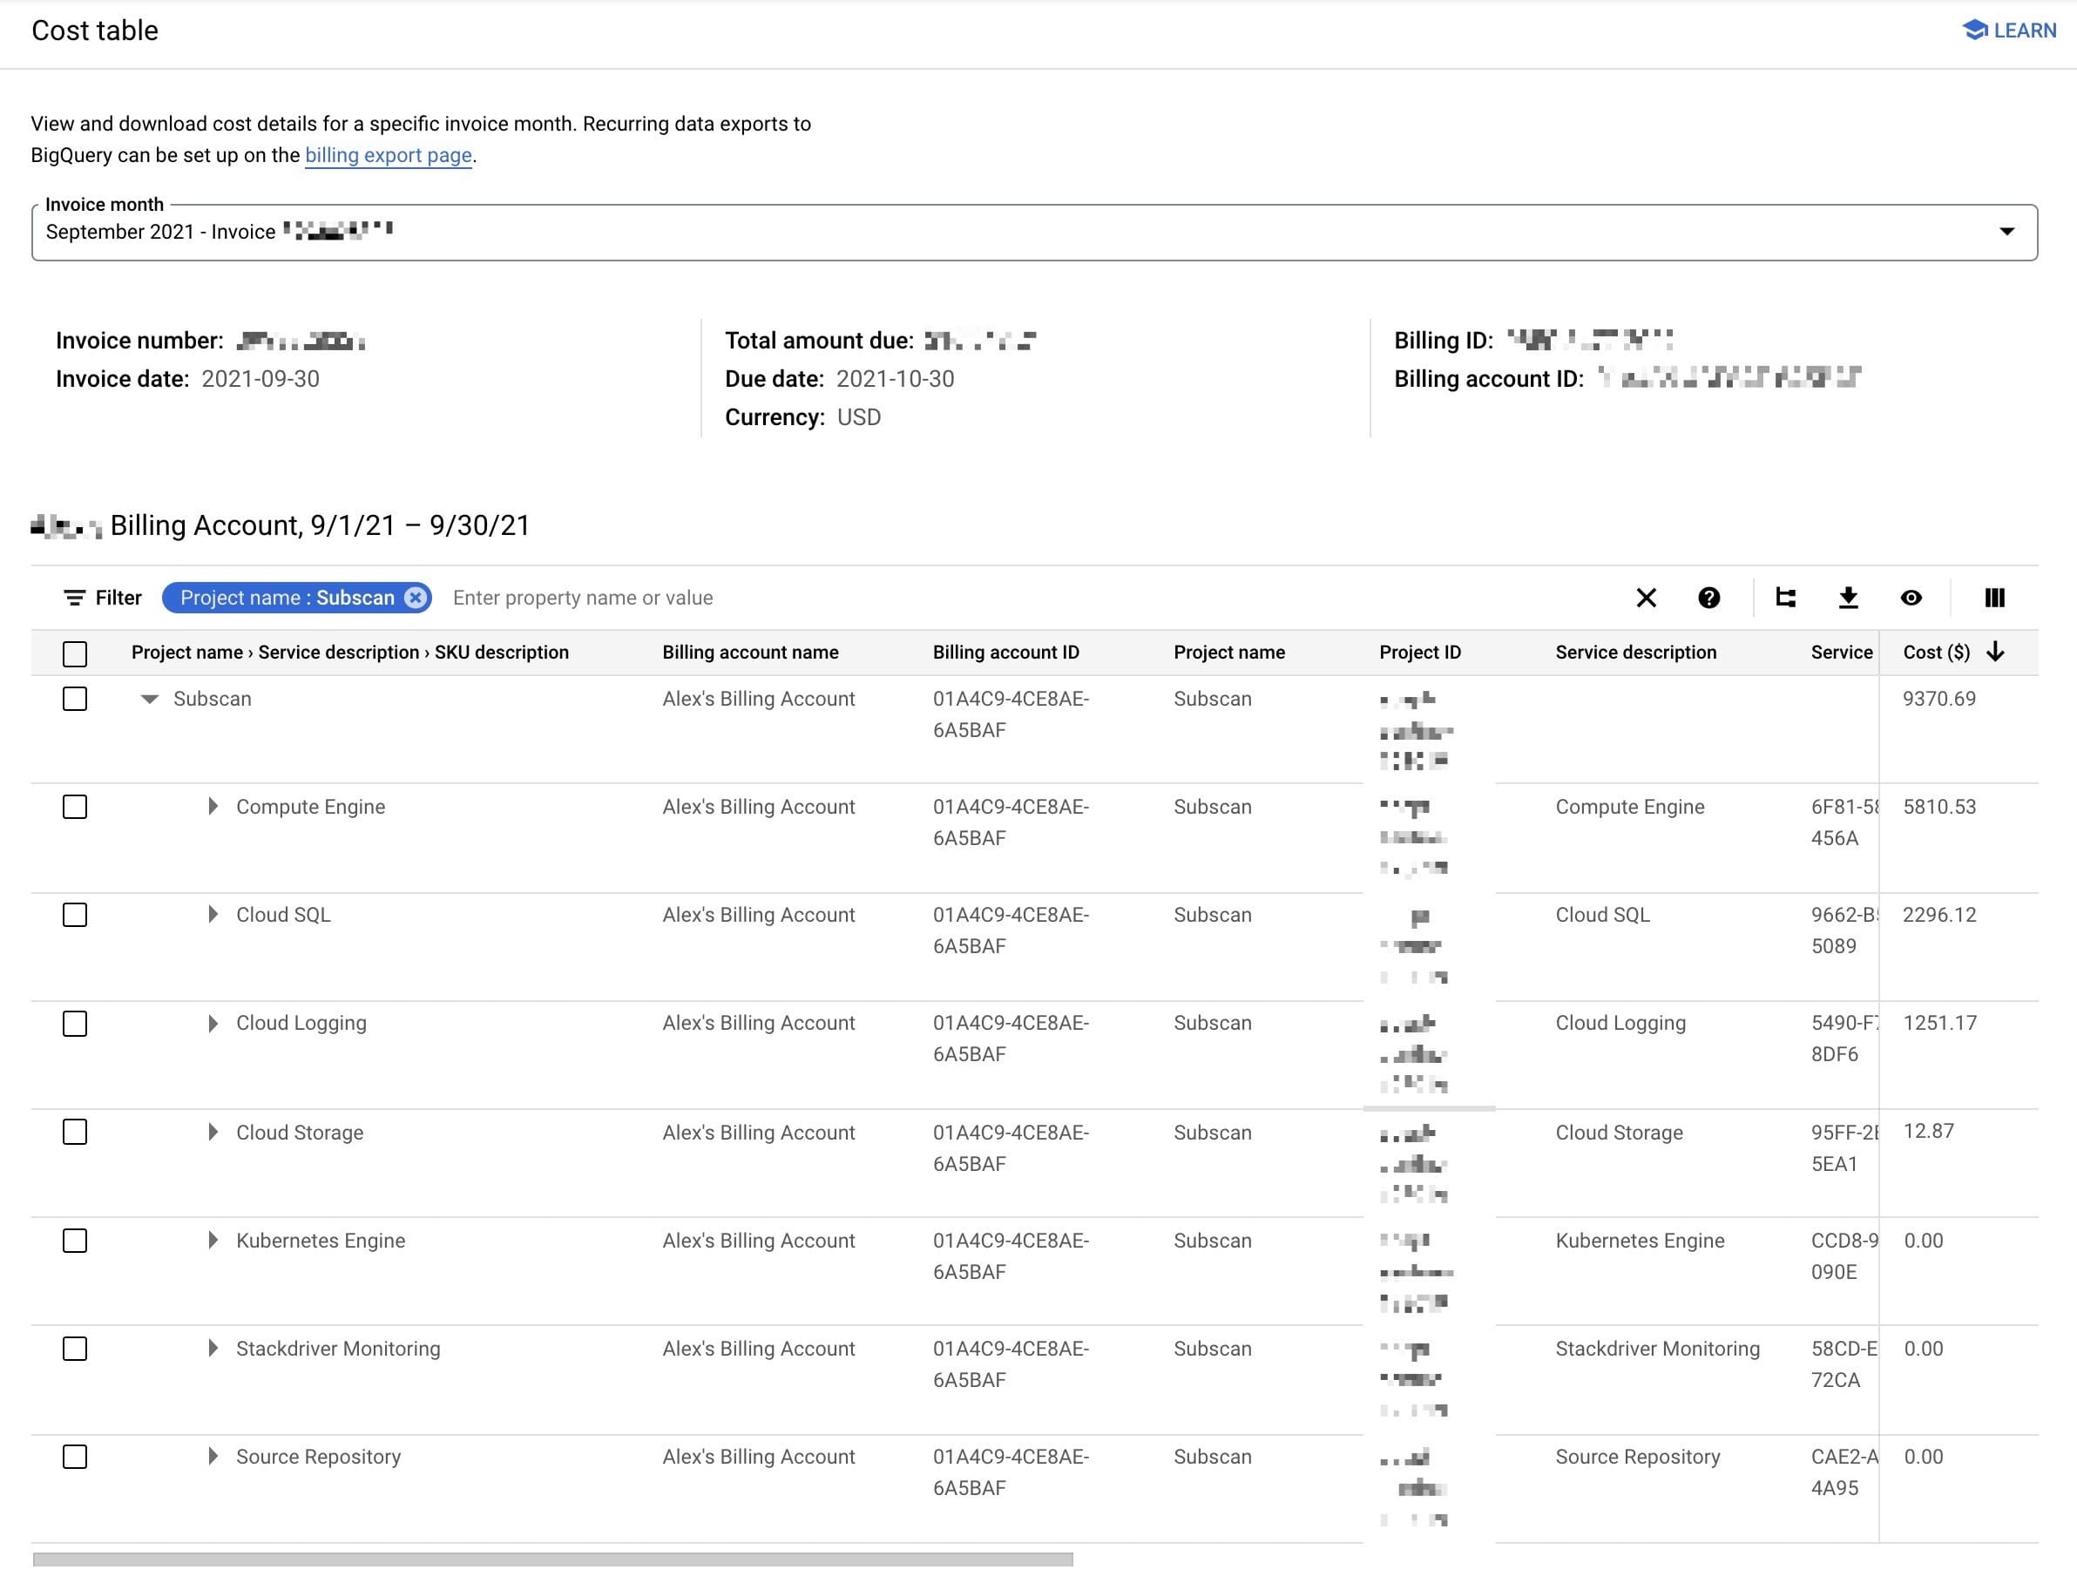The width and height of the screenshot is (2077, 1590).
Task: Remove the Project name Subscan filter chip
Action: click(x=416, y=599)
